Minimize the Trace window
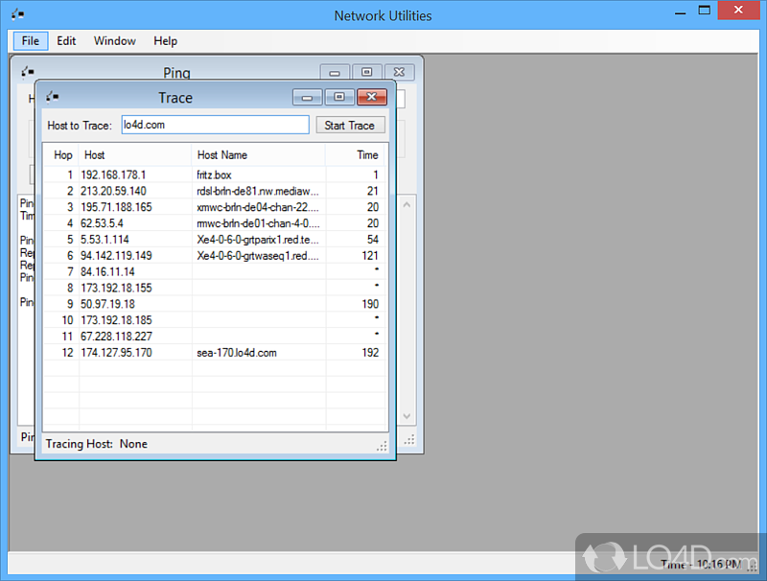The height and width of the screenshot is (581, 767). pyautogui.click(x=307, y=97)
